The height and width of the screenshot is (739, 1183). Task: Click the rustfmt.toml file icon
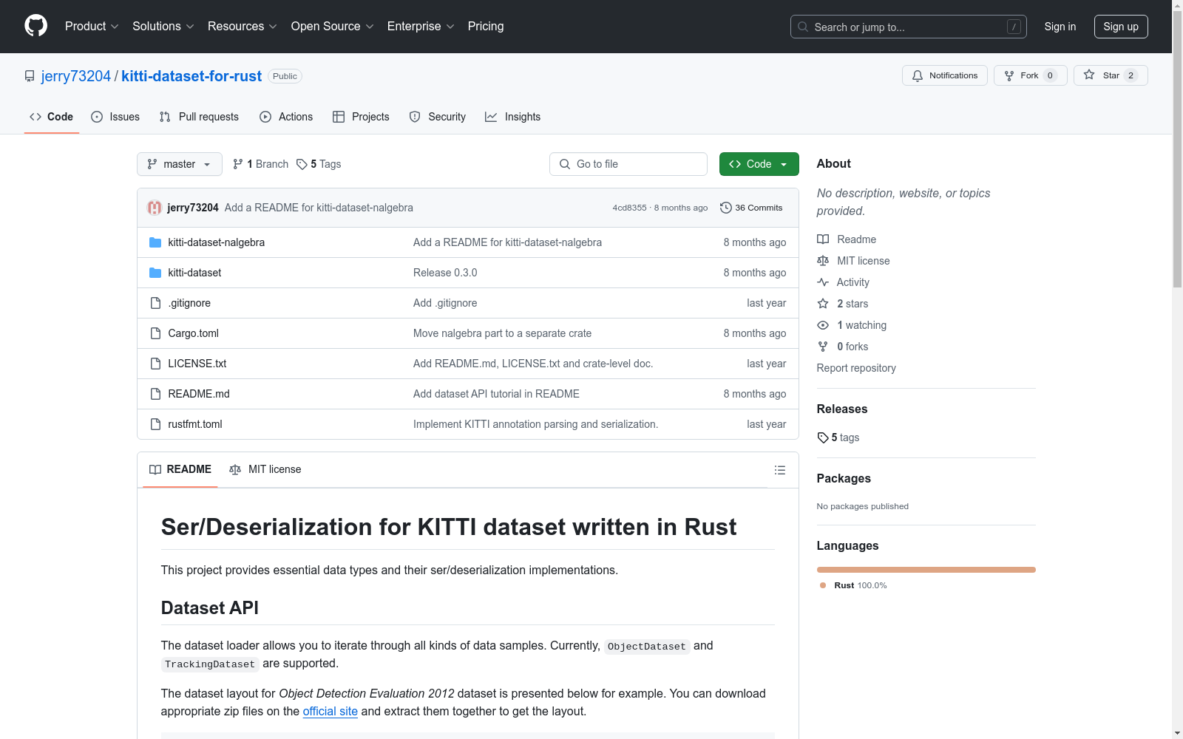click(155, 424)
